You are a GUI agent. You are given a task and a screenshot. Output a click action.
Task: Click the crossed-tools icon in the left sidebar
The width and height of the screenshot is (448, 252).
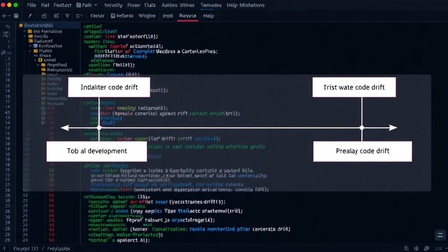point(6,35)
